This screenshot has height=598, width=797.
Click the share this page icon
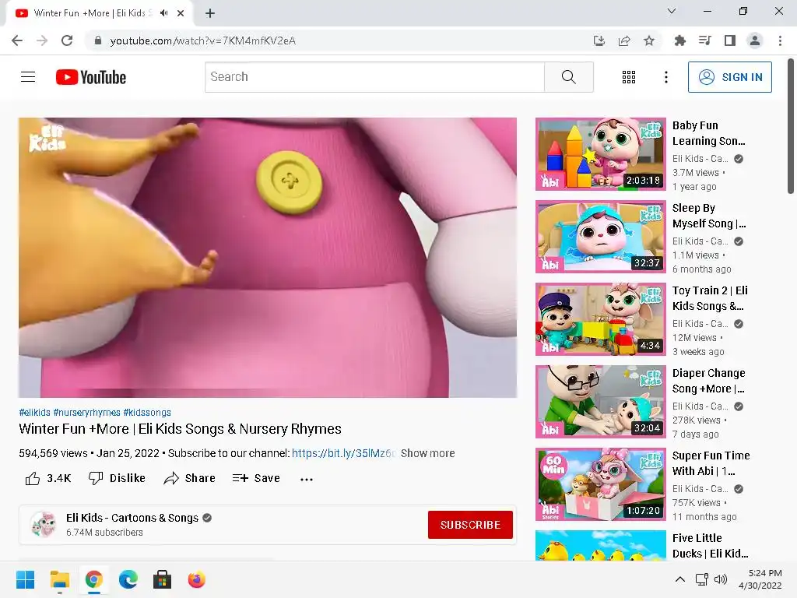(x=624, y=40)
